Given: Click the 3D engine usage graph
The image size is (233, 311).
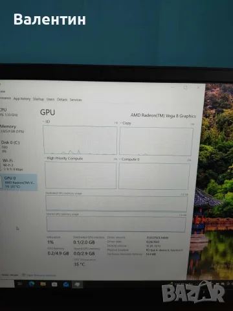Looking at the screenshot, I should coord(80,140).
